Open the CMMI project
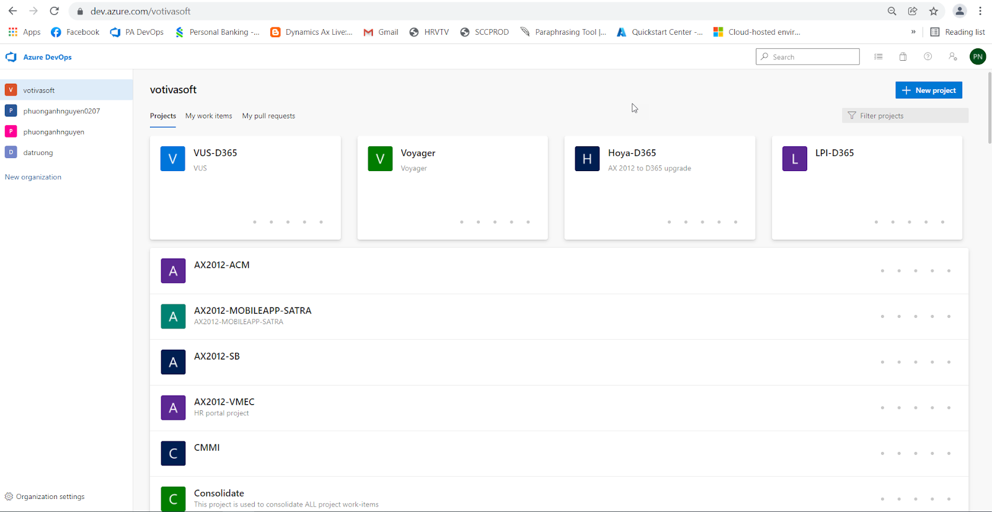 559,454
